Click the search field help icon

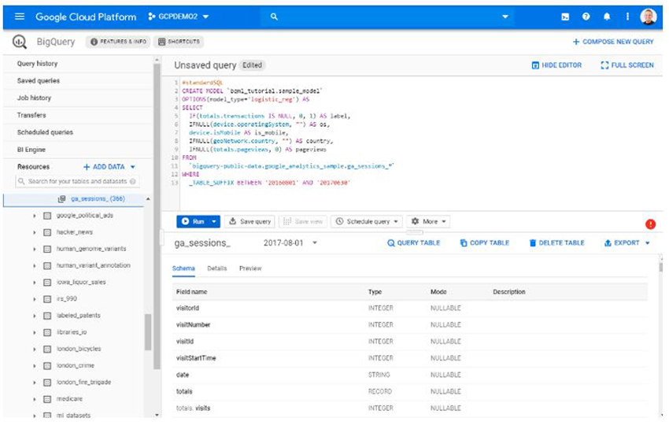point(133,181)
